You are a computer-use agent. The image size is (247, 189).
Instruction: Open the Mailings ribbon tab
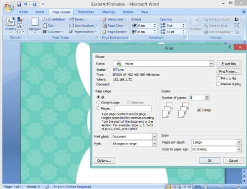[108, 12]
